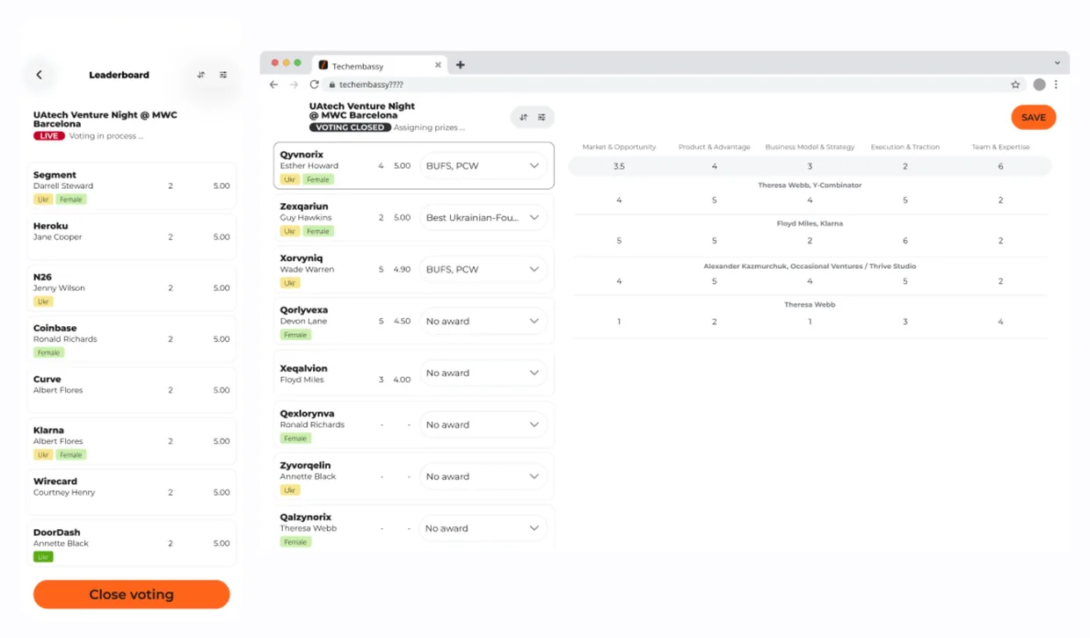The height and width of the screenshot is (638, 1090).
Task: Open the filter icon beside Assigning prizes
Action: [541, 117]
